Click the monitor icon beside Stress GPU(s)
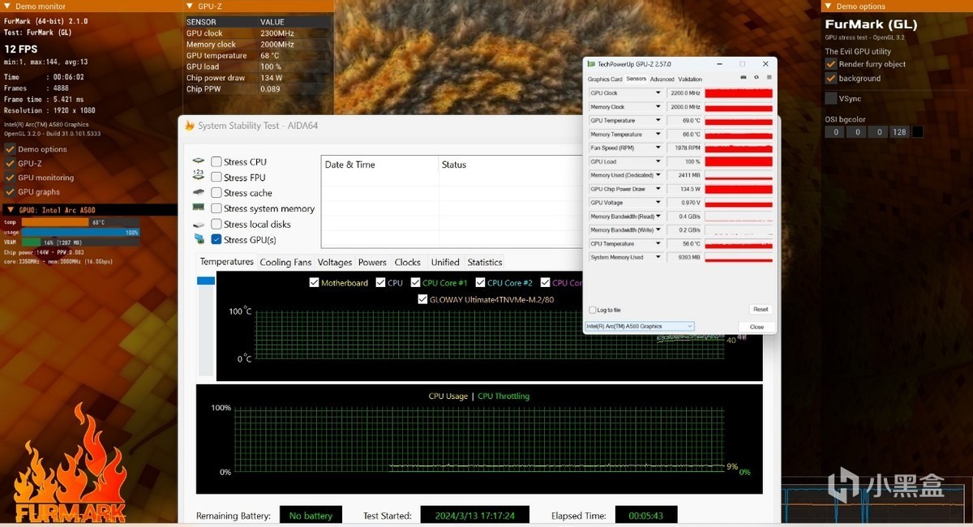973x527 pixels. [x=199, y=239]
